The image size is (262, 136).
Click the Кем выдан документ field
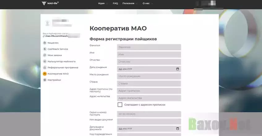pyautogui.click(x=149, y=121)
